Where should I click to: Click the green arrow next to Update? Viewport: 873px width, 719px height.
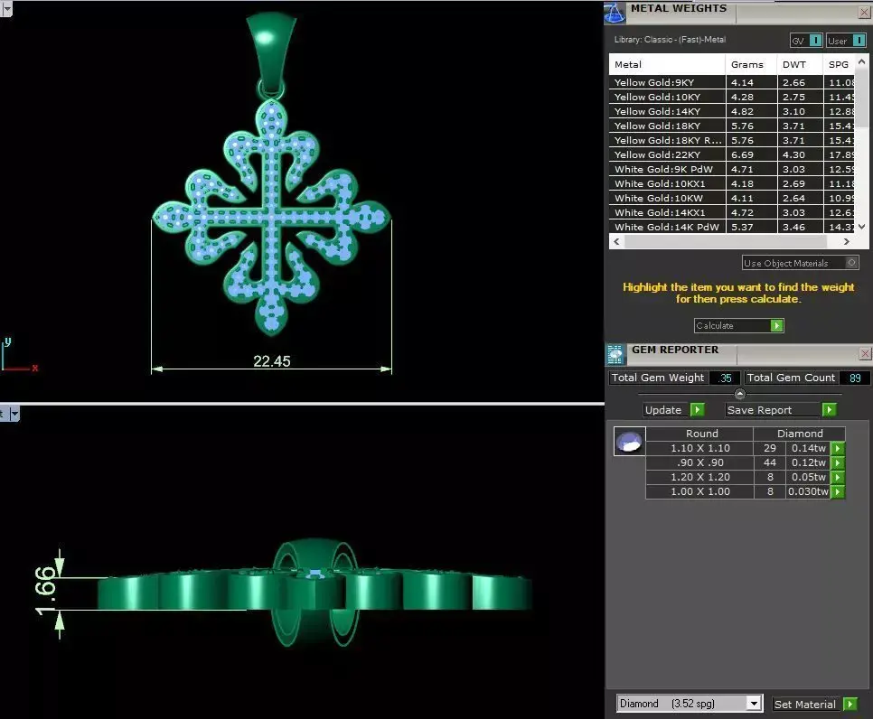tap(698, 409)
